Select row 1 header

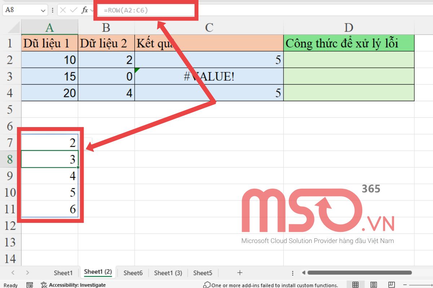tap(10, 43)
